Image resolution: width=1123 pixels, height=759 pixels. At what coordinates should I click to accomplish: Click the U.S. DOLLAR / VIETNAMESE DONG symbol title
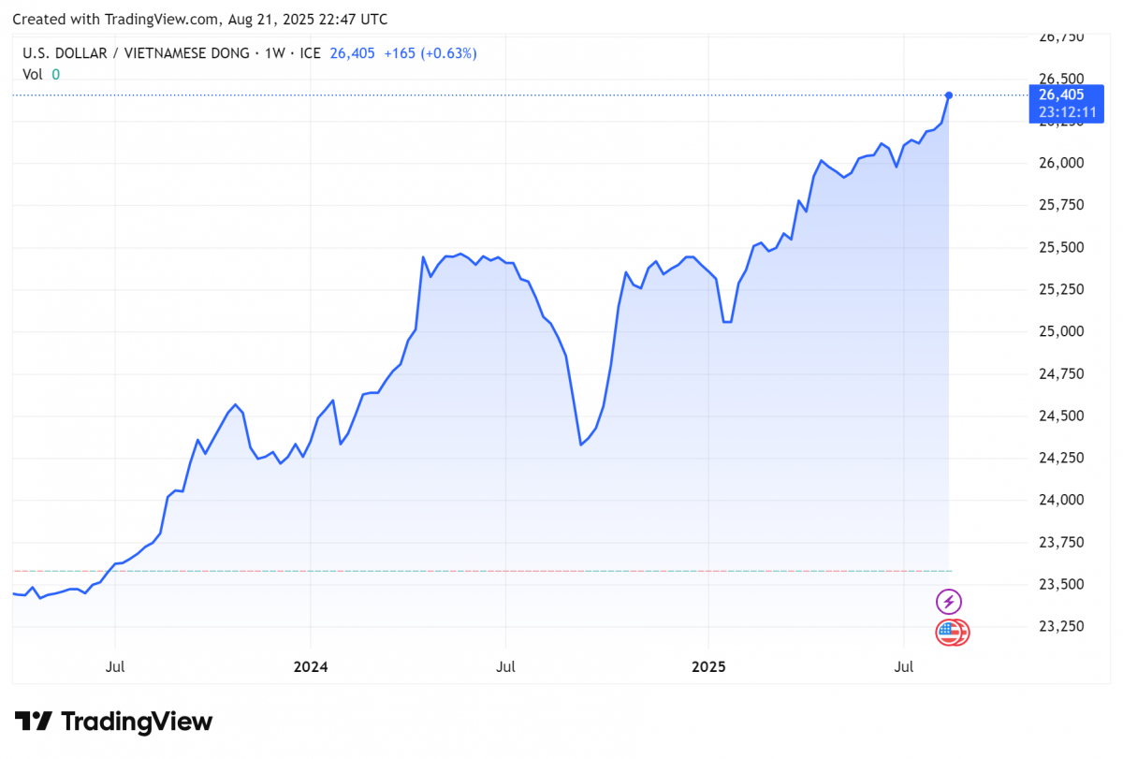click(x=136, y=53)
